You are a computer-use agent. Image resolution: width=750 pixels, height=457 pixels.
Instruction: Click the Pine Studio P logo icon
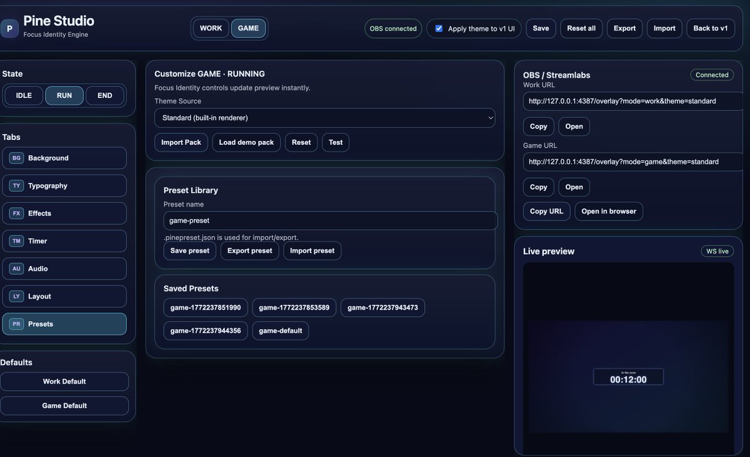[x=9, y=28]
